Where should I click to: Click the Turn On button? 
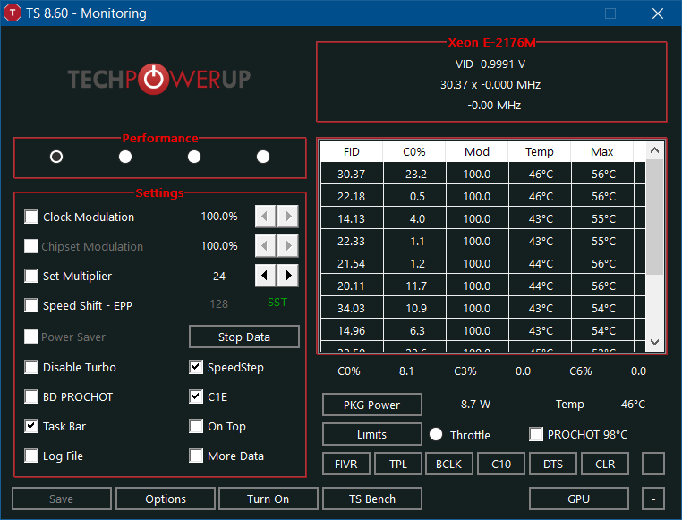click(269, 499)
